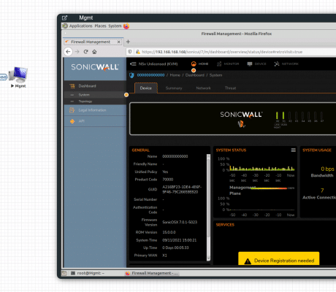Open the Places menu

point(100,26)
